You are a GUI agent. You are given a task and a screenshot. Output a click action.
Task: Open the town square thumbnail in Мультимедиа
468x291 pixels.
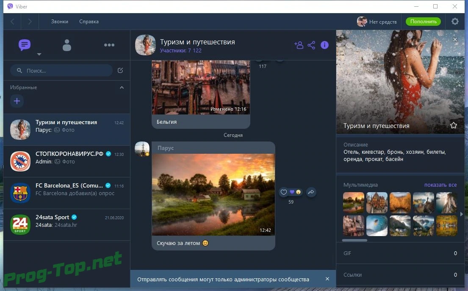(x=377, y=203)
